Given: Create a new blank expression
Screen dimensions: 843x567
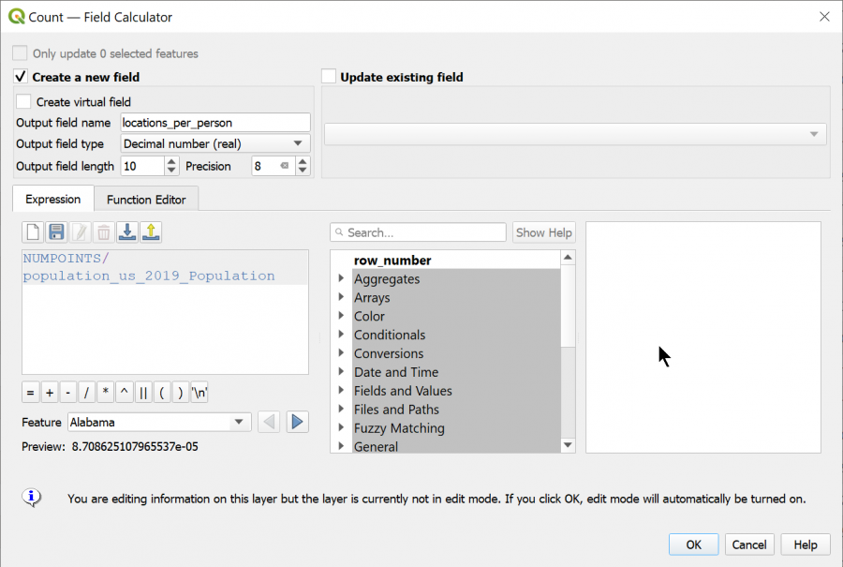Looking at the screenshot, I should tap(33, 231).
